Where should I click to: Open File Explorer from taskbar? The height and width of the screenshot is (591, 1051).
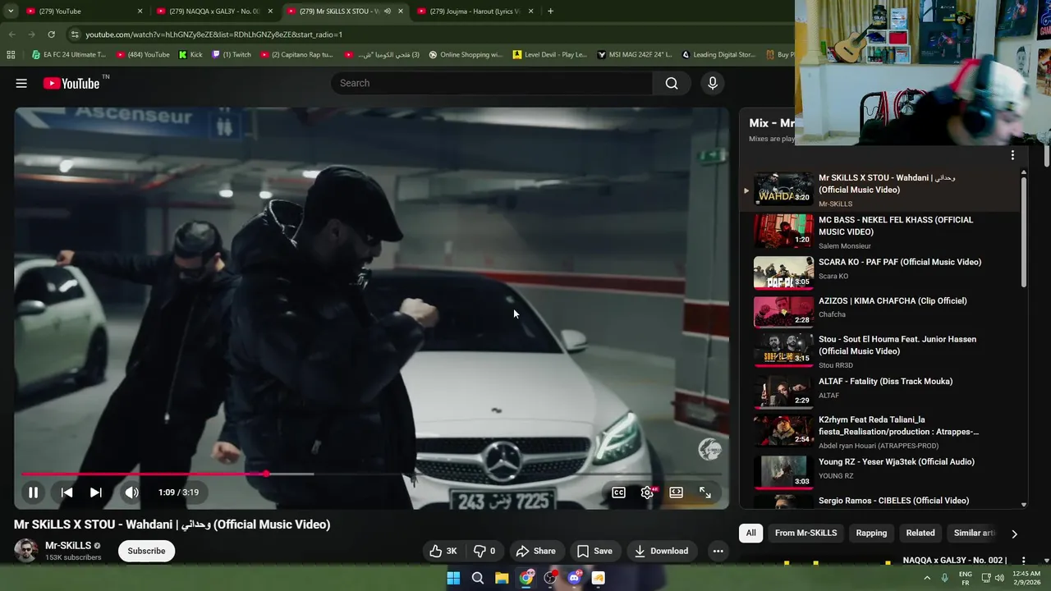coord(502,578)
